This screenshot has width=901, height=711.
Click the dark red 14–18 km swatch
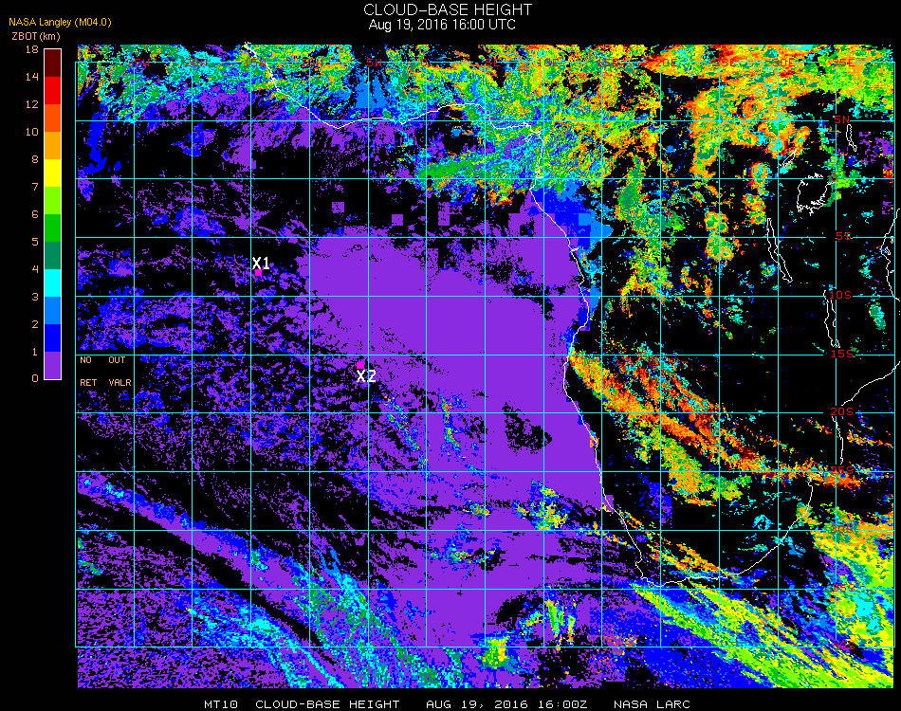coord(52,64)
